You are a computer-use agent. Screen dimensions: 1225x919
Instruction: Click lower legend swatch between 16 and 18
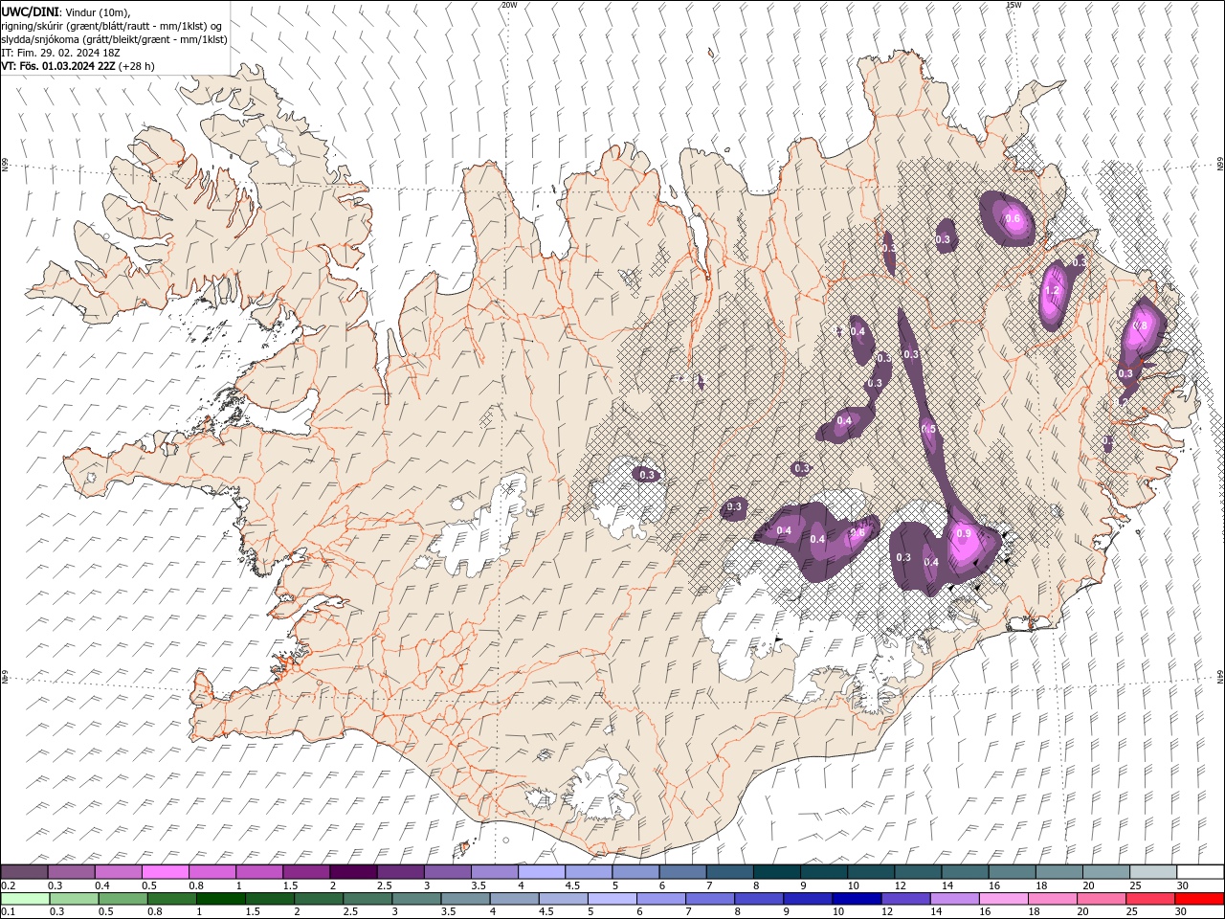click(x=1003, y=899)
